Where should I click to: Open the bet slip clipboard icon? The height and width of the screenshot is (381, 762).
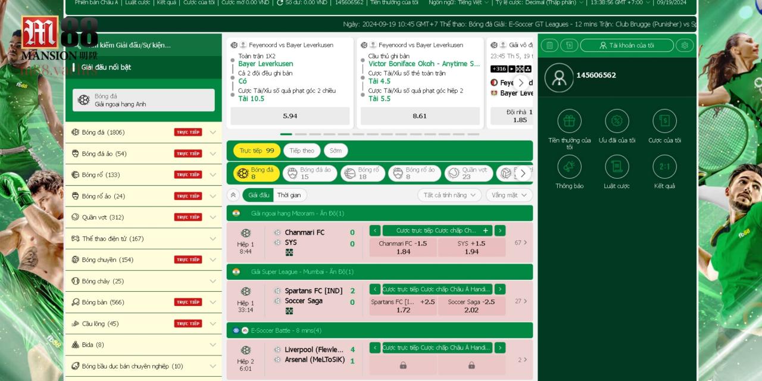pyautogui.click(x=550, y=45)
